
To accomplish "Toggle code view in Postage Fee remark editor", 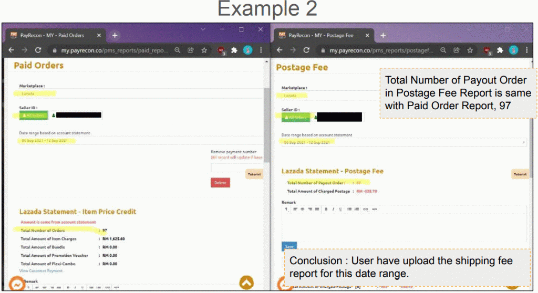I will tap(374, 209).
